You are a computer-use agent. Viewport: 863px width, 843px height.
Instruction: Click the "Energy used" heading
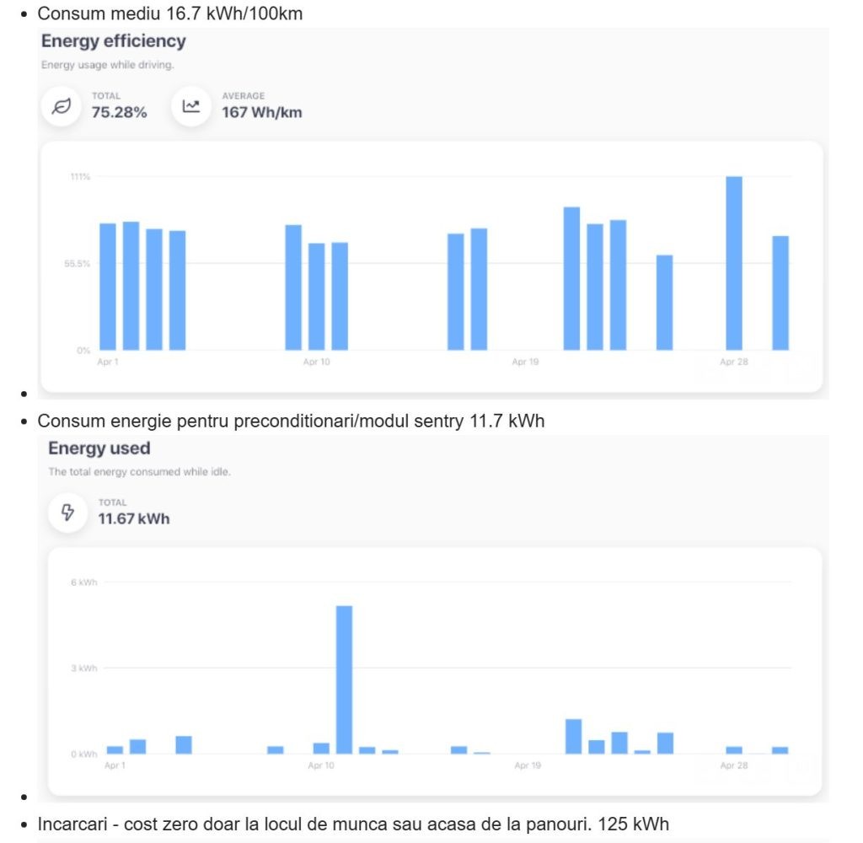click(99, 448)
